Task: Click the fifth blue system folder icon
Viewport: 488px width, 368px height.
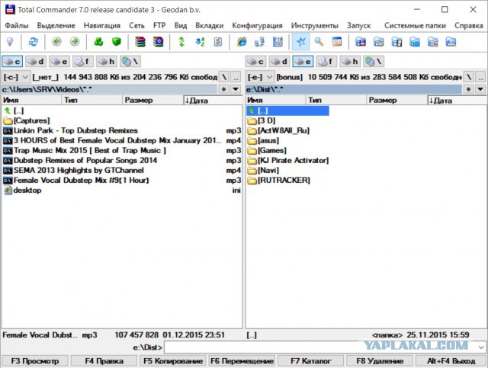Action: coord(432,42)
